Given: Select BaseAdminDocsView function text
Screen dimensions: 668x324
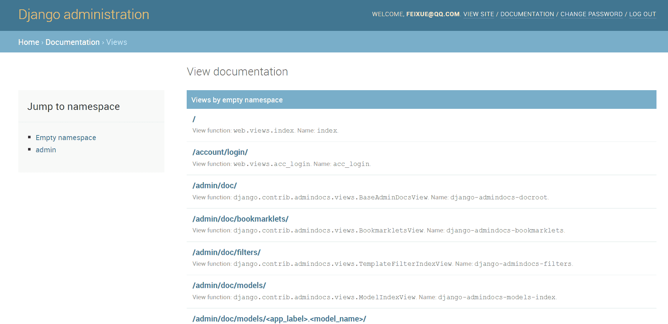Looking at the screenshot, I should (x=331, y=198).
